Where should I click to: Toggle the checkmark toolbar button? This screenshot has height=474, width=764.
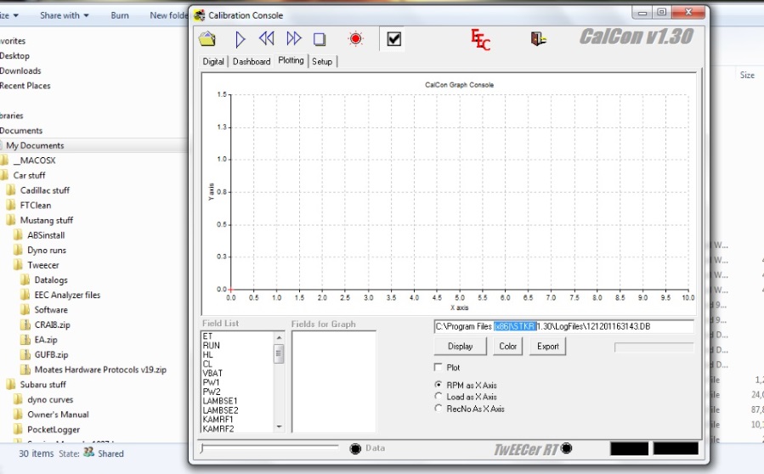[393, 38]
